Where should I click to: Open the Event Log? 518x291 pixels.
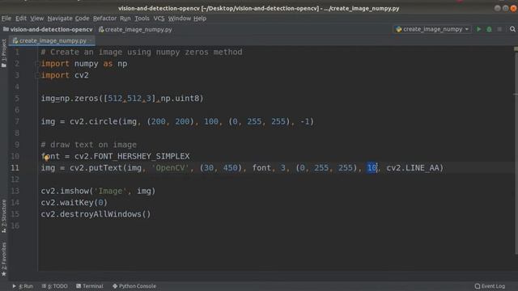tap(490, 286)
